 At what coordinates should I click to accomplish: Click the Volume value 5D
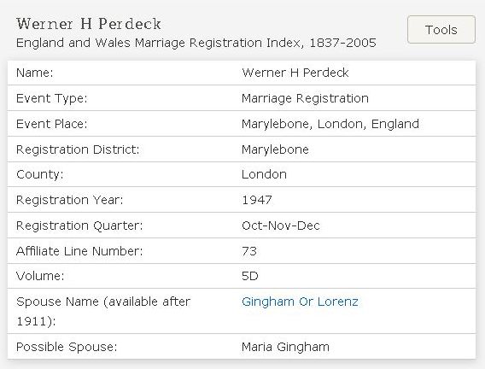click(249, 276)
